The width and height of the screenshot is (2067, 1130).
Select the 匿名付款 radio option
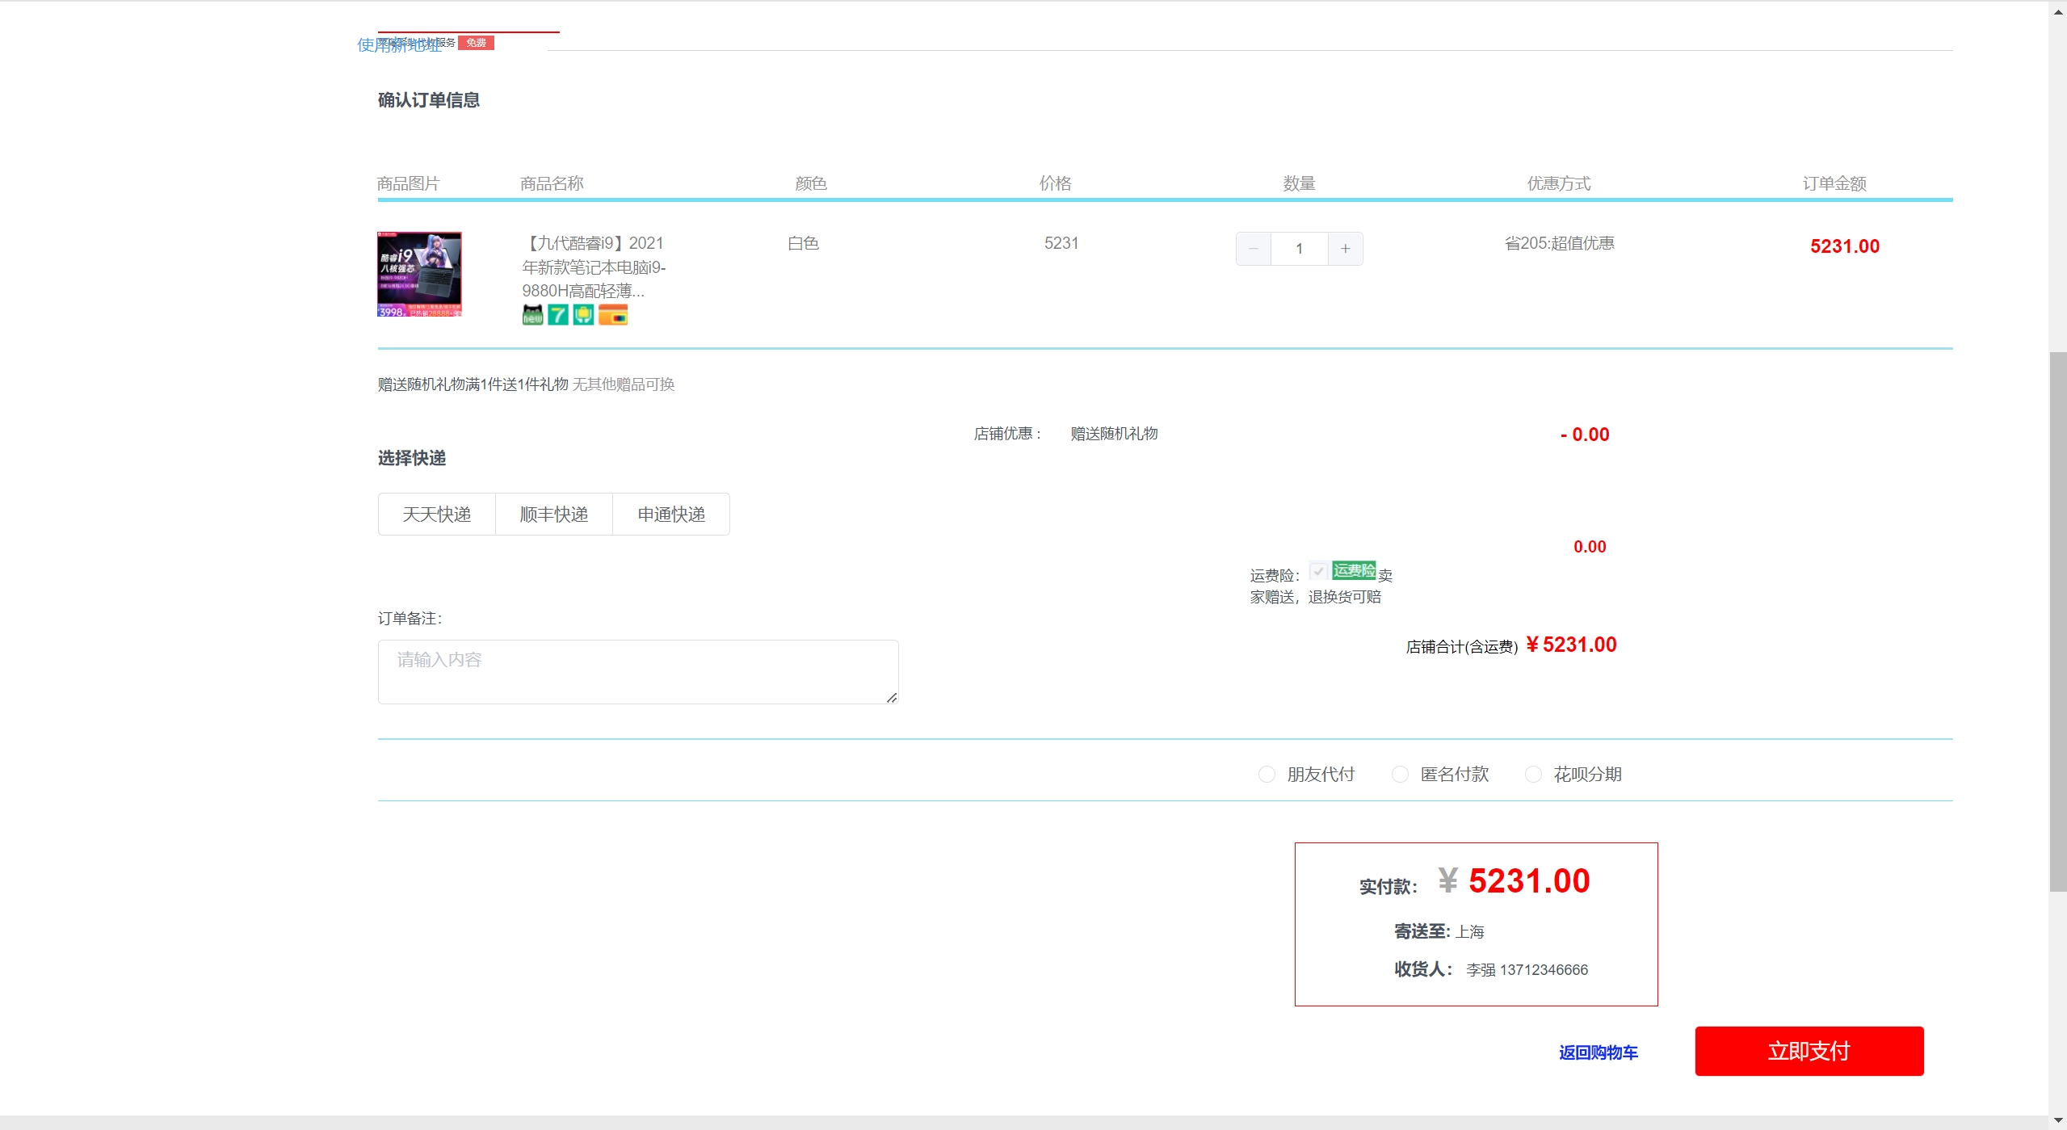[x=1400, y=775]
